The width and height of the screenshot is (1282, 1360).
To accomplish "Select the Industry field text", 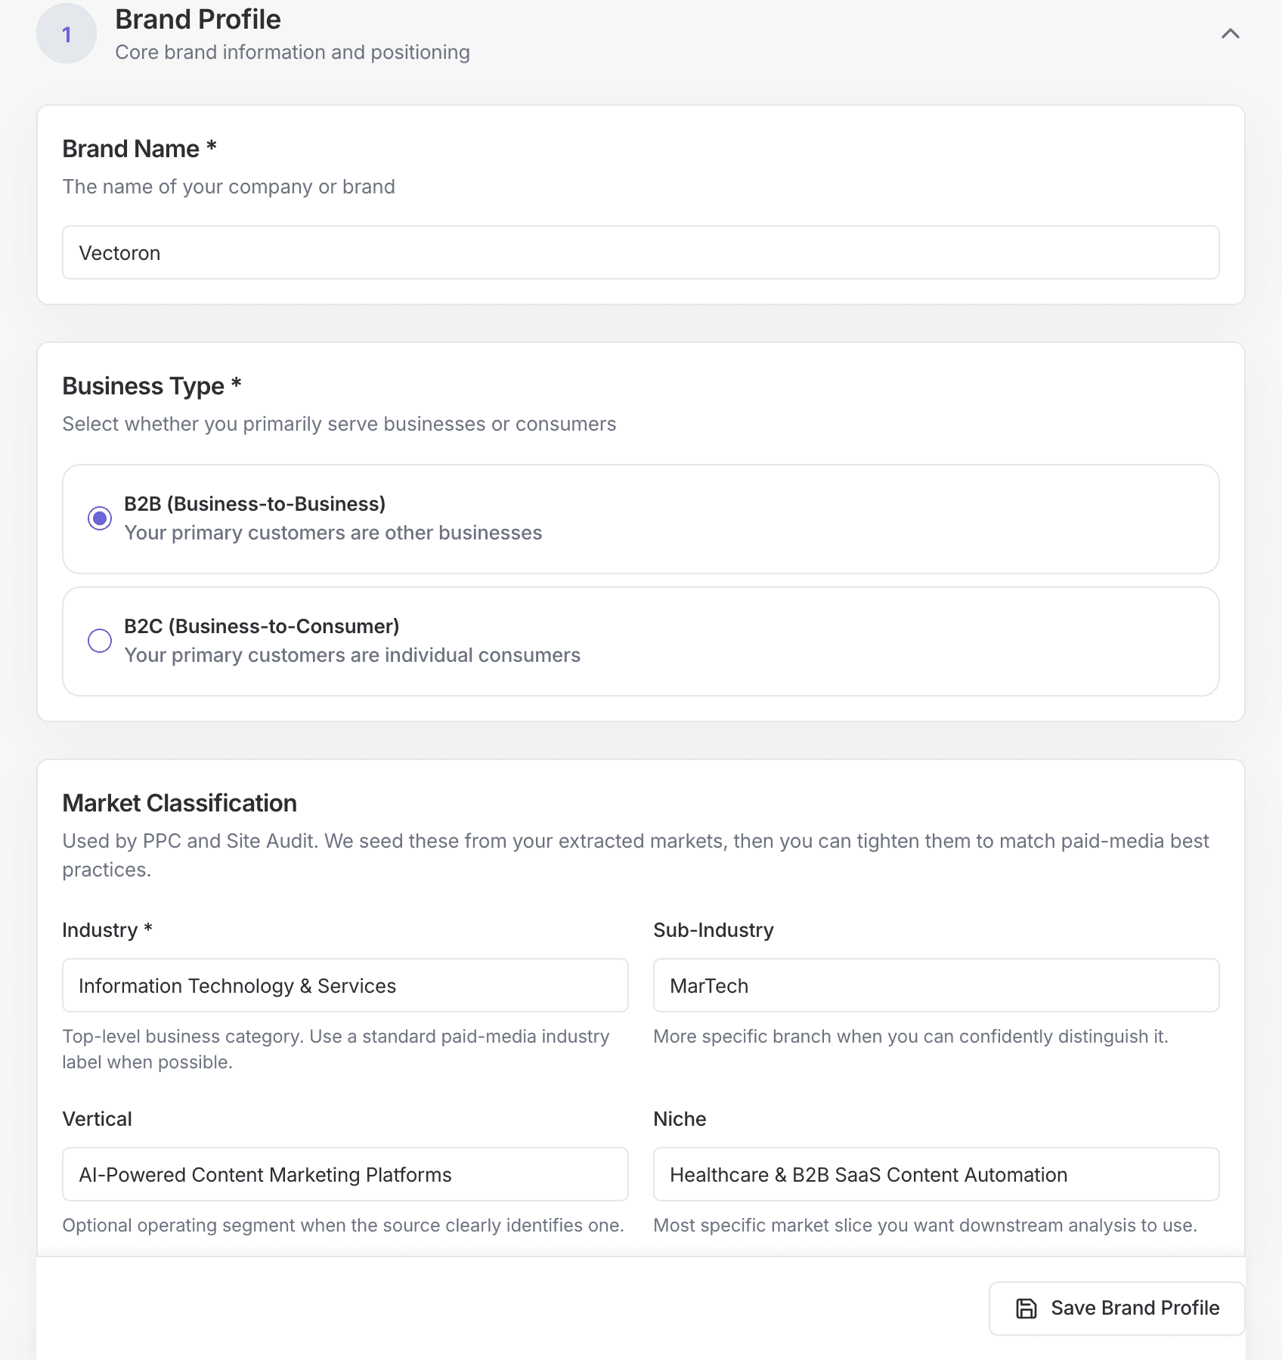I will coord(344,985).
